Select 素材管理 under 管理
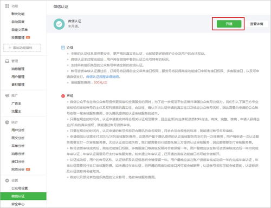This screenshot has width=271, height=208. (18, 84)
